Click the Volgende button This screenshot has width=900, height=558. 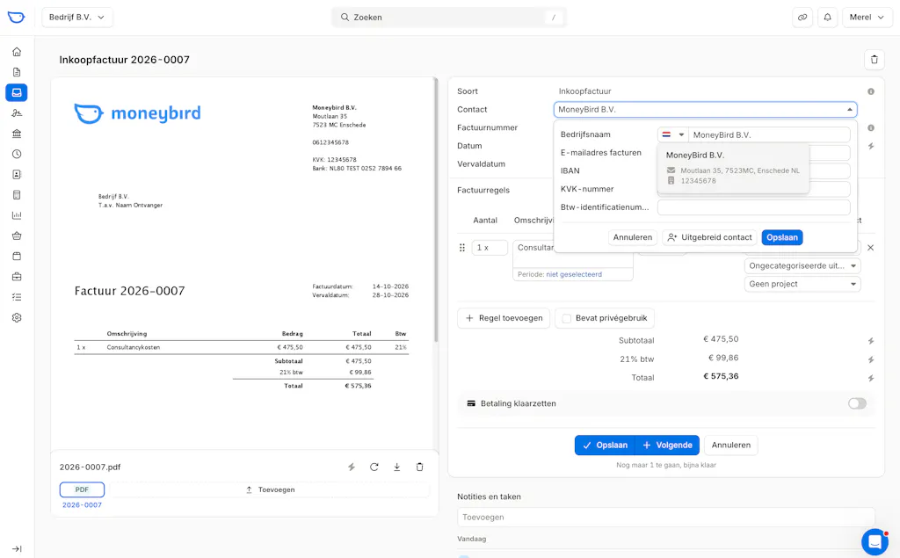(x=668, y=445)
